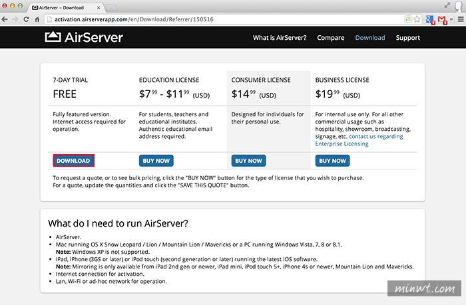This screenshot has height=305, width=466.
Task: Click Lan, Wi-Fi or ad-hoc network bullet
Action: tap(111, 281)
